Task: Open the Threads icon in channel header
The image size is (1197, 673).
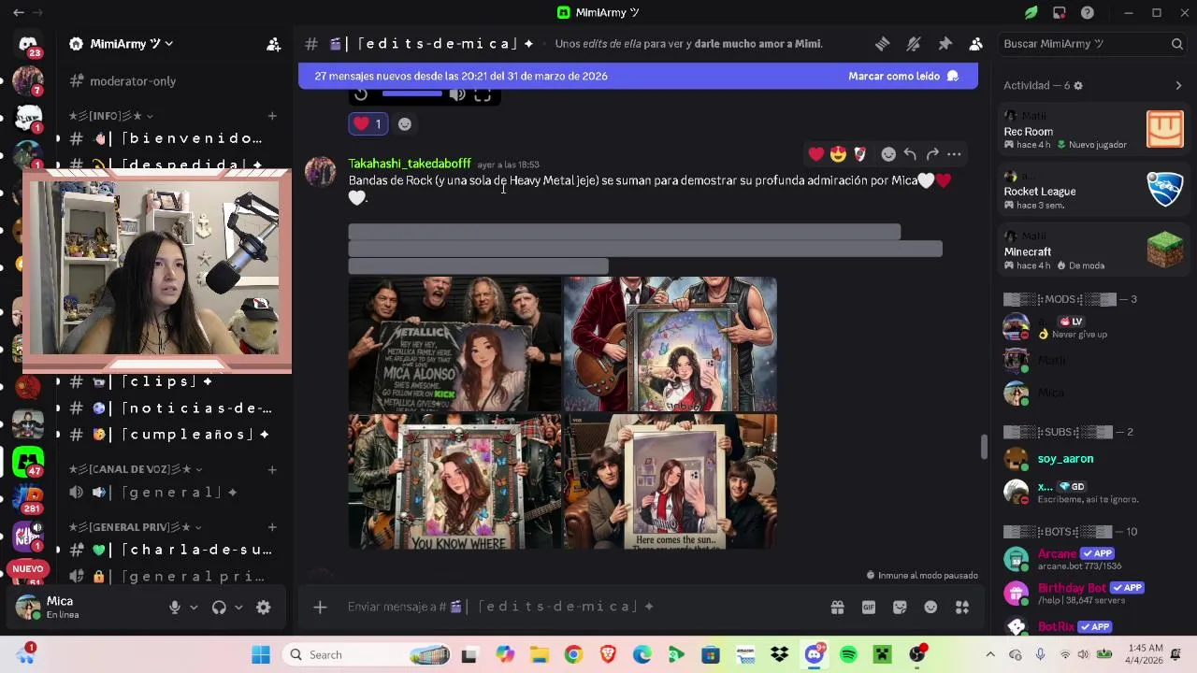Action: 882,44
